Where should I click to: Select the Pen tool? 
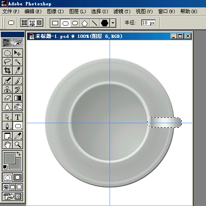7,126
